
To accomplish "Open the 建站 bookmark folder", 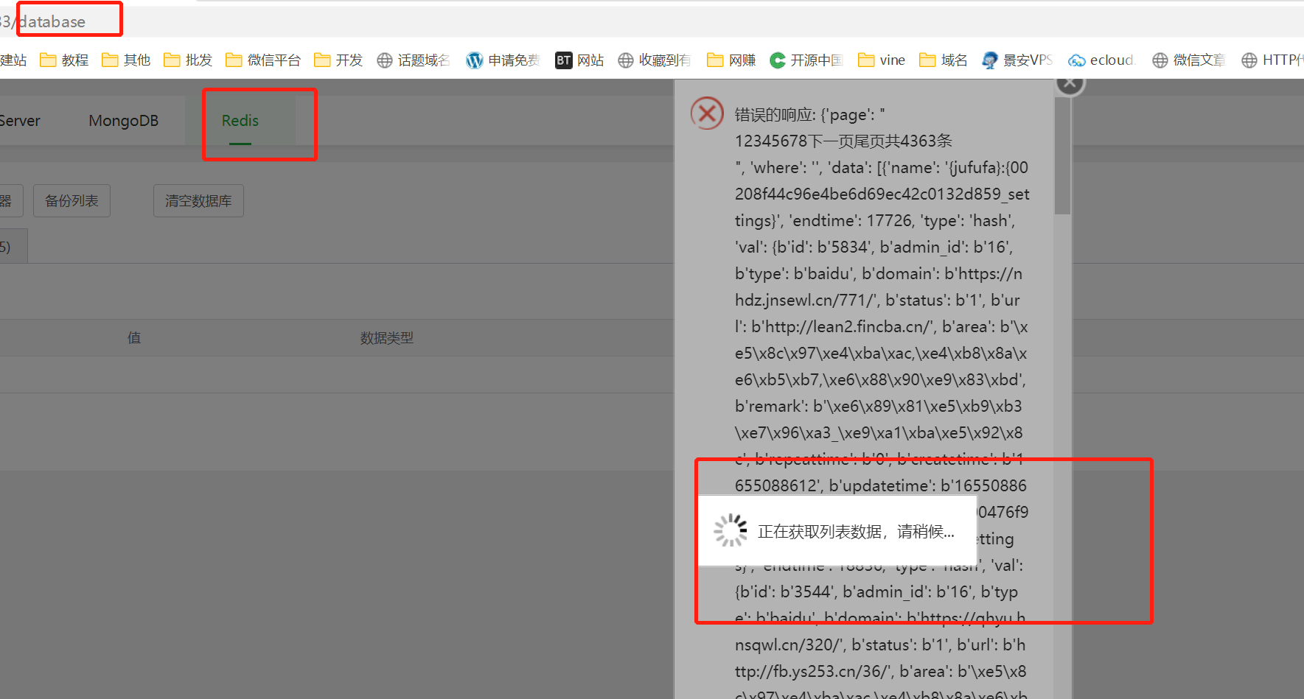I will [13, 60].
